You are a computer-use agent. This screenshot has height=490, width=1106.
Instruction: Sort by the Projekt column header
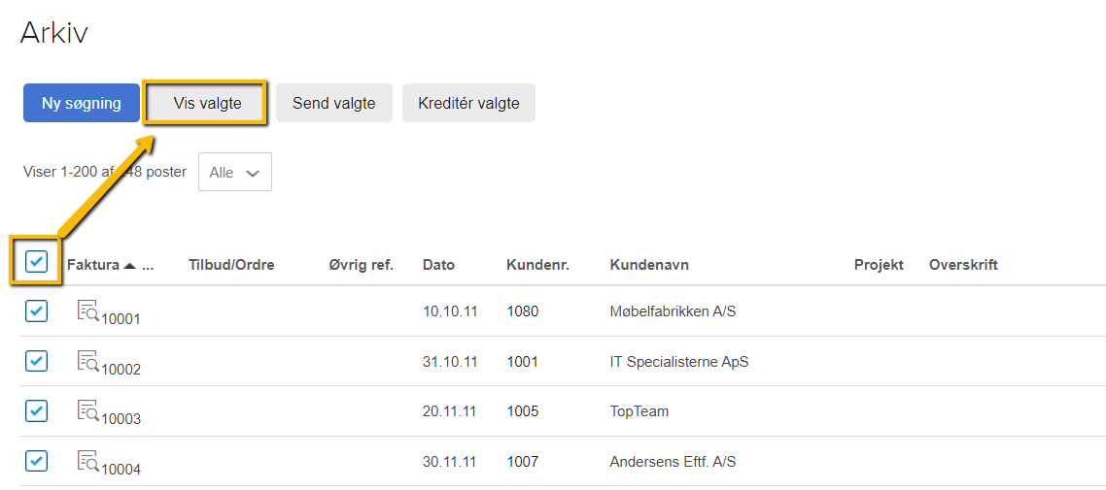[x=879, y=266]
